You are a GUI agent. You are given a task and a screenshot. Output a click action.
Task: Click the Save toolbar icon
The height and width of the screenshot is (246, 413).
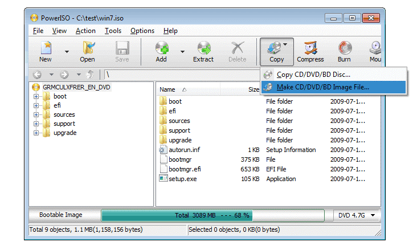point(122,52)
